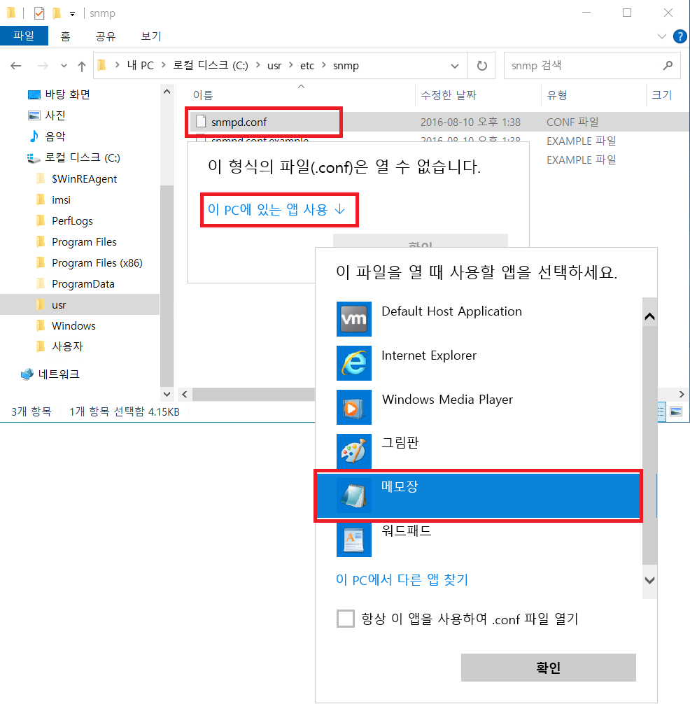Sort by the 크기 column header
Screen dimensions: 690x704
coord(662,94)
